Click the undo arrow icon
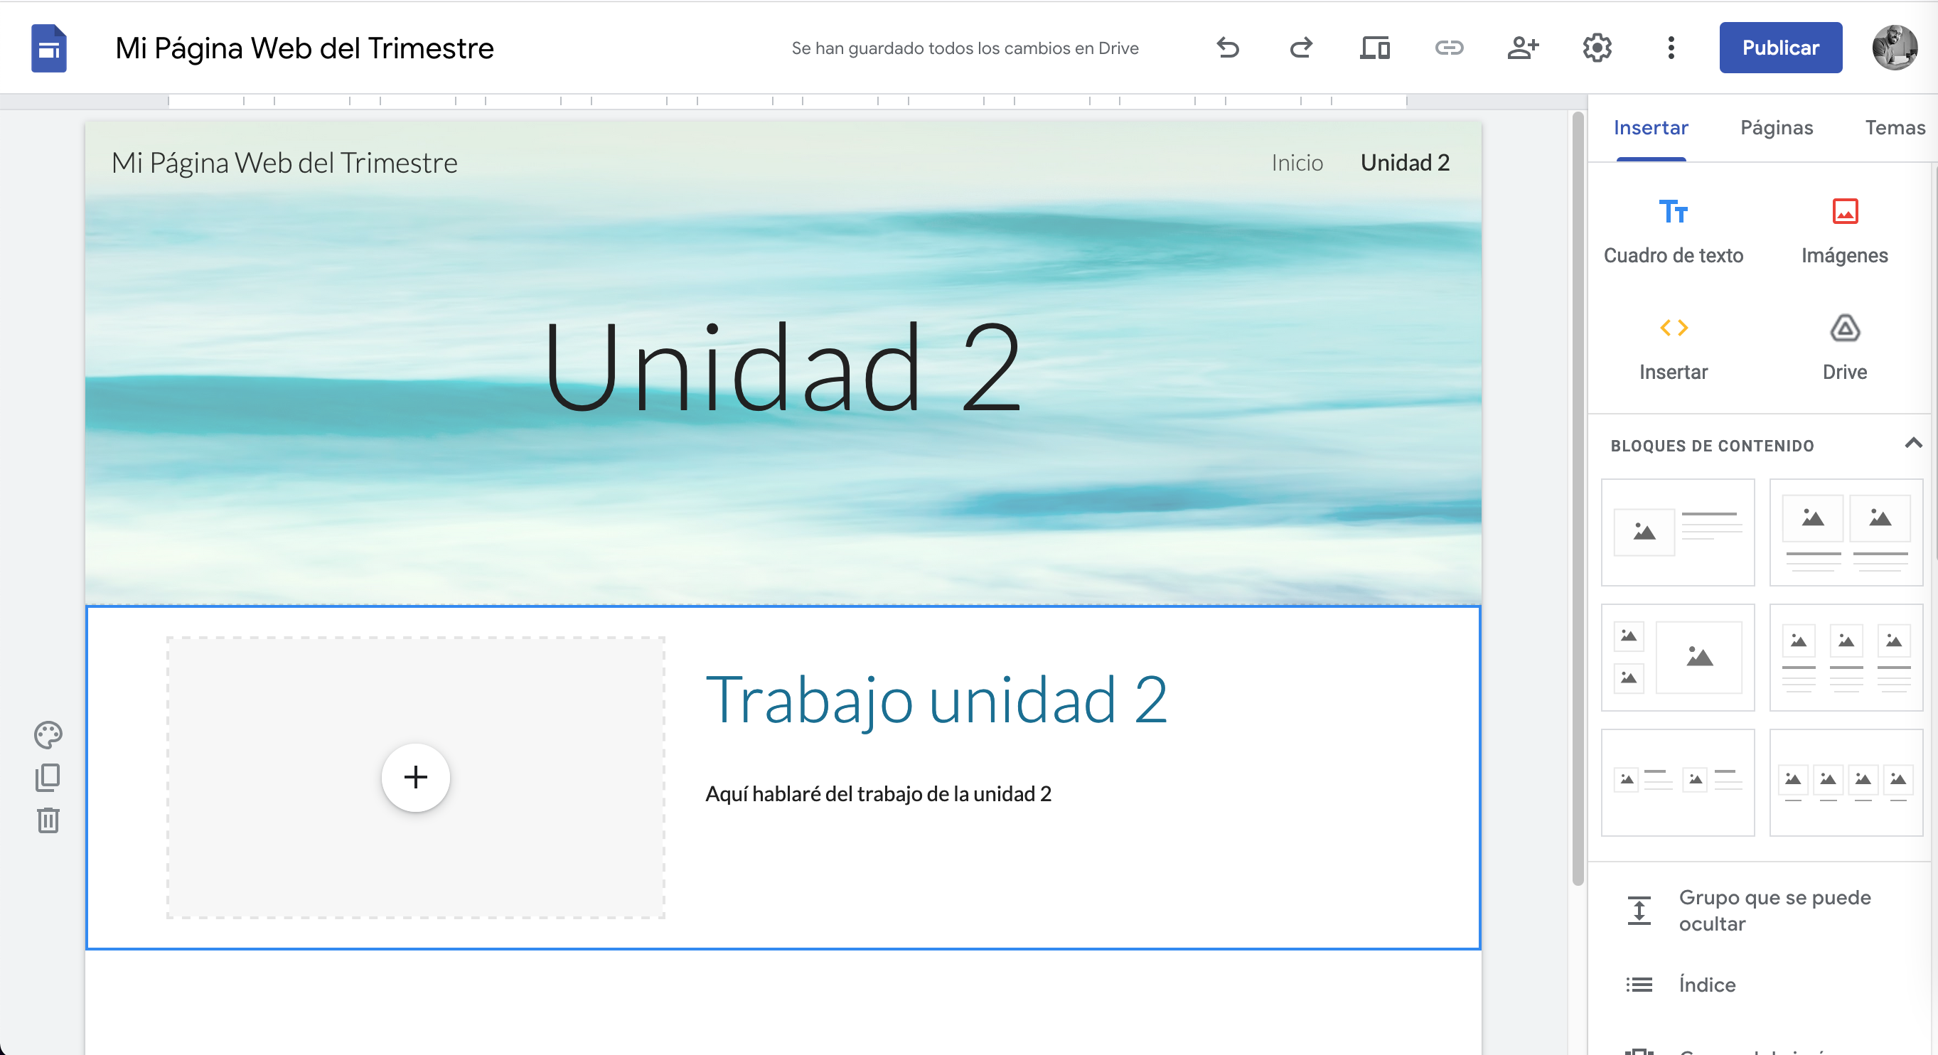The width and height of the screenshot is (1938, 1055). click(1227, 48)
